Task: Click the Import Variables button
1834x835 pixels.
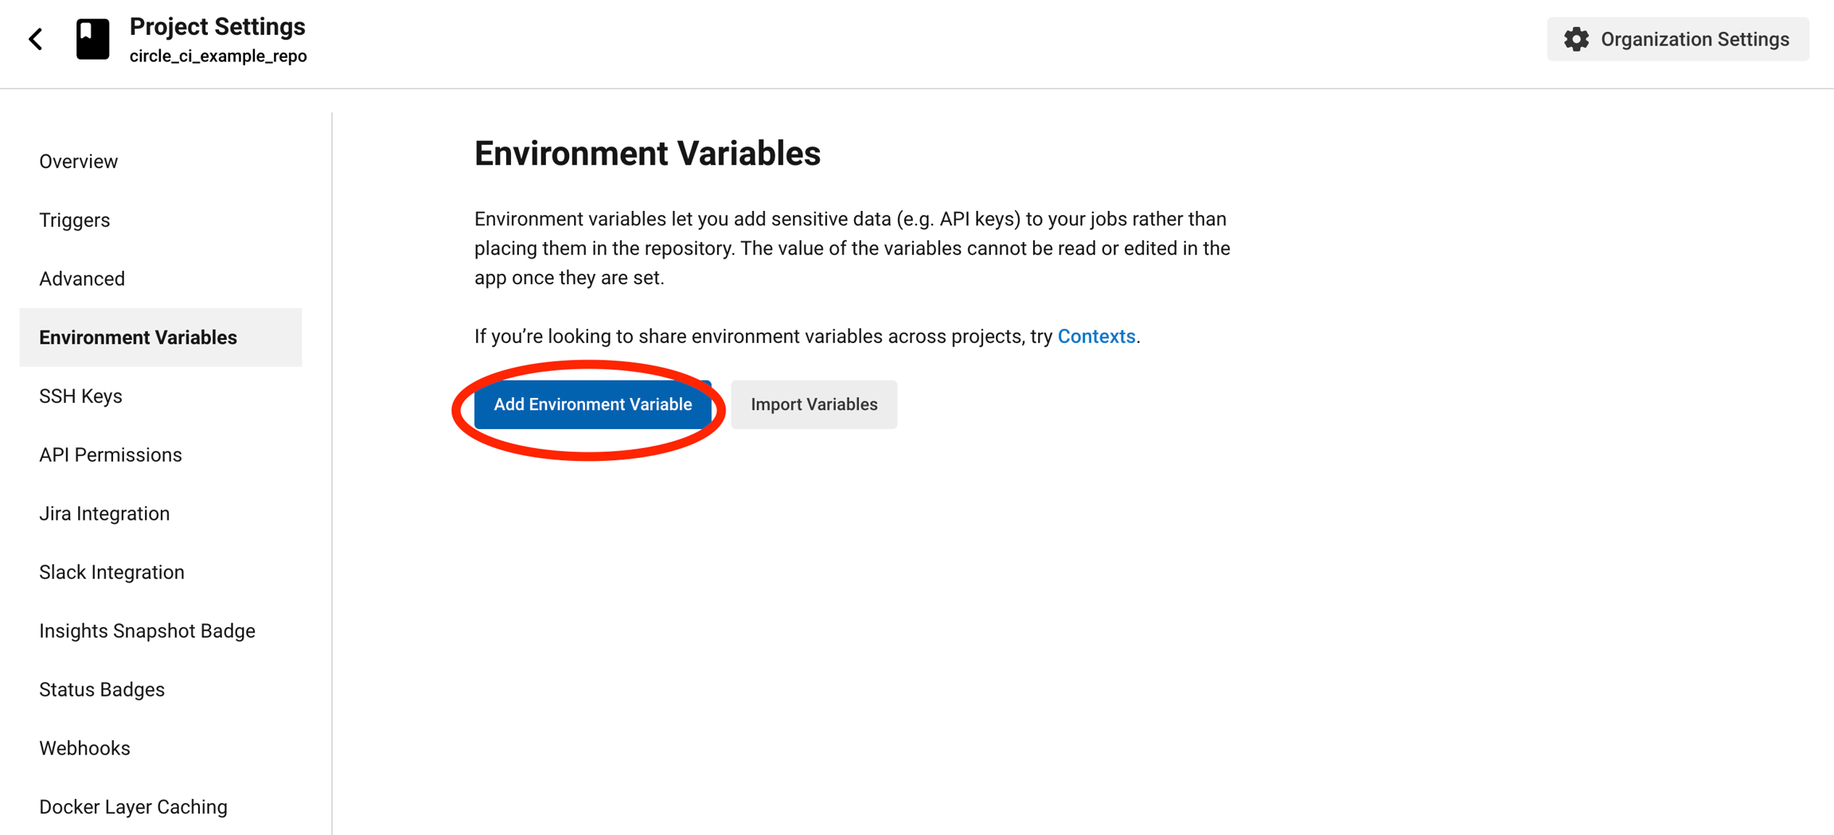Action: point(814,404)
